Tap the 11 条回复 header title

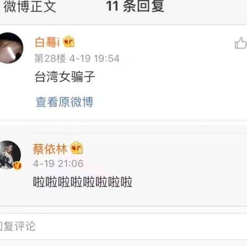click(135, 7)
